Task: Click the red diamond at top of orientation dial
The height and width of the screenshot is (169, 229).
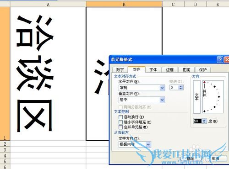Action: click(x=204, y=82)
